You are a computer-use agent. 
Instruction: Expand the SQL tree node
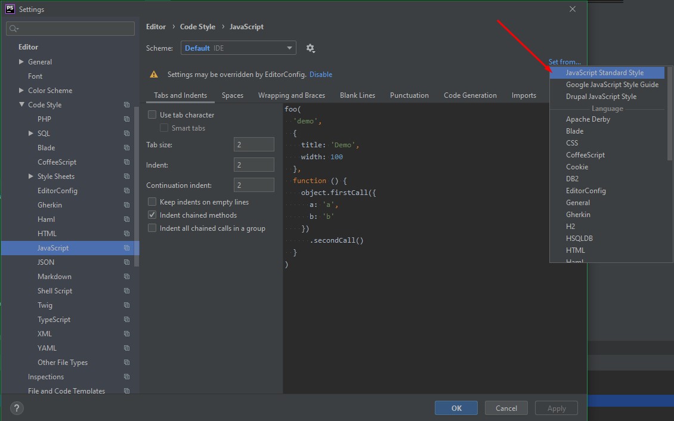pyautogui.click(x=31, y=133)
